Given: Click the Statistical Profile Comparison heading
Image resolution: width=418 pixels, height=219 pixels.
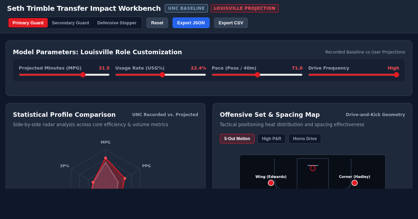Looking at the screenshot, I should tap(64, 114).
